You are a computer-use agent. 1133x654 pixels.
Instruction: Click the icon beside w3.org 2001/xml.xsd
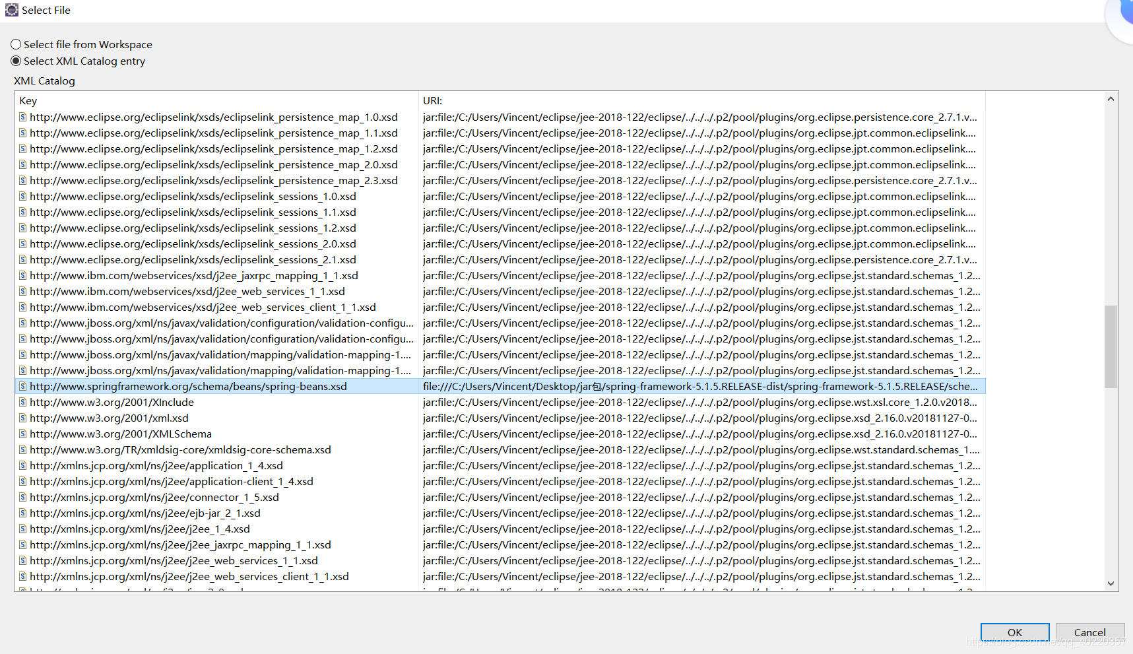pyautogui.click(x=23, y=418)
